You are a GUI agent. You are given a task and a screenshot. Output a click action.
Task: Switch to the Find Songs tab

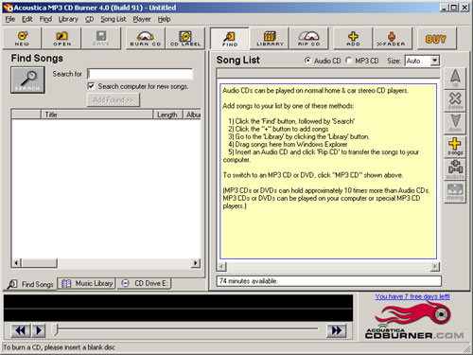[x=31, y=284]
